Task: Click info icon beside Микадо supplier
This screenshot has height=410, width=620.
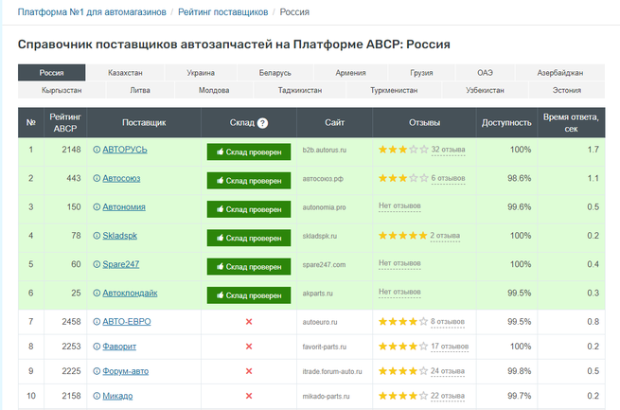Action: [97, 396]
